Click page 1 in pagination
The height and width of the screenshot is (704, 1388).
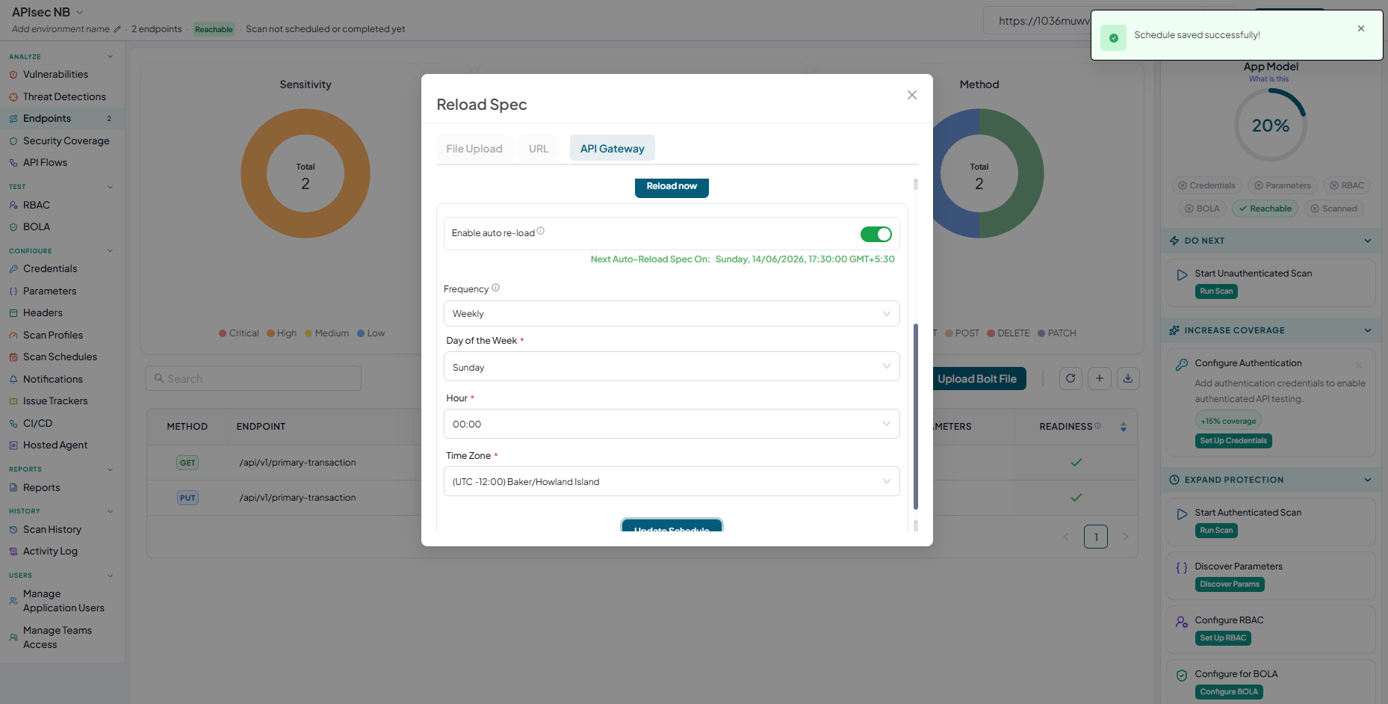pyautogui.click(x=1096, y=537)
